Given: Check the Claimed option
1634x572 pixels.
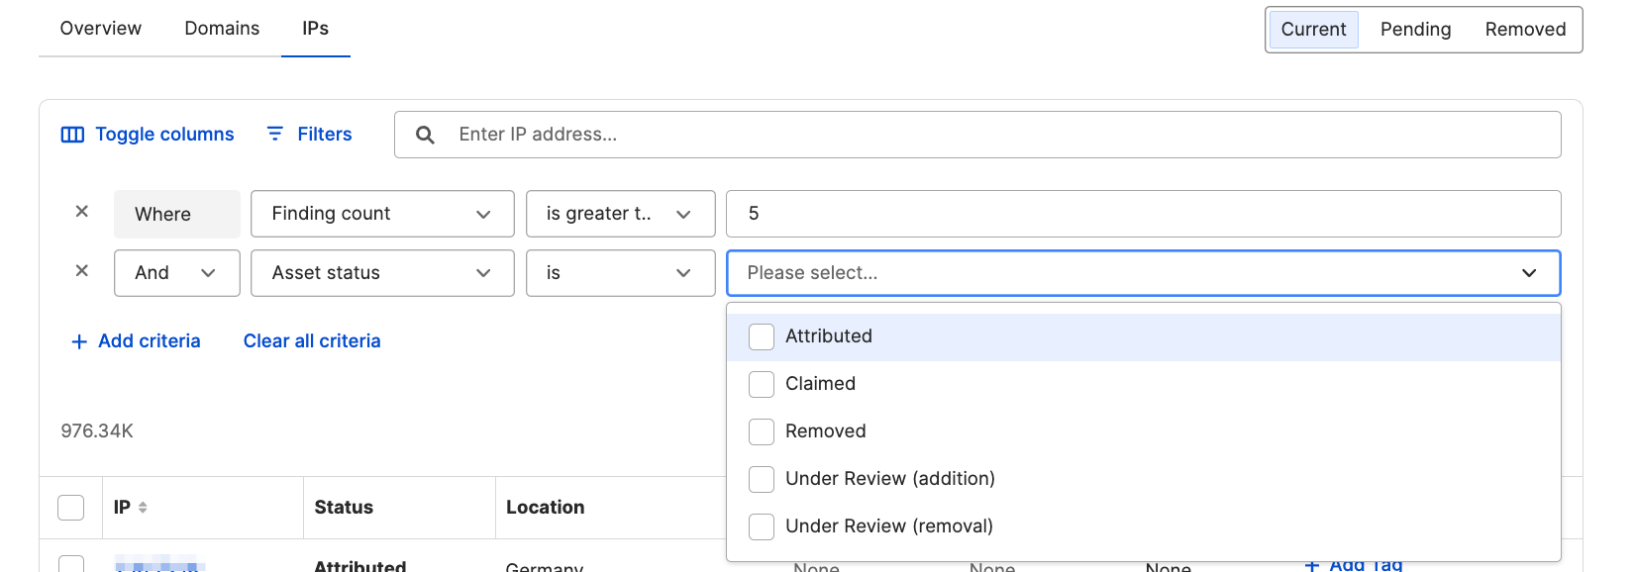Looking at the screenshot, I should pyautogui.click(x=762, y=385).
